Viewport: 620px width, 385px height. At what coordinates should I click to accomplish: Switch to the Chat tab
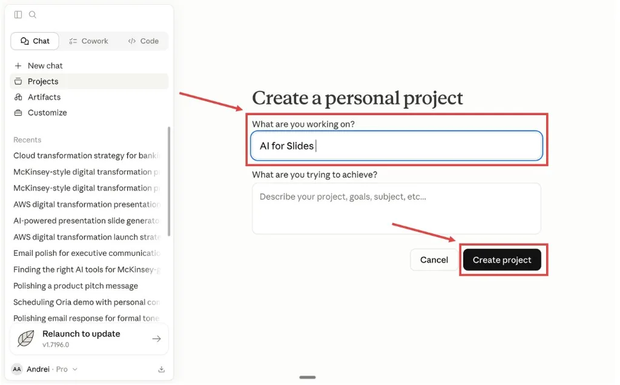tap(35, 41)
